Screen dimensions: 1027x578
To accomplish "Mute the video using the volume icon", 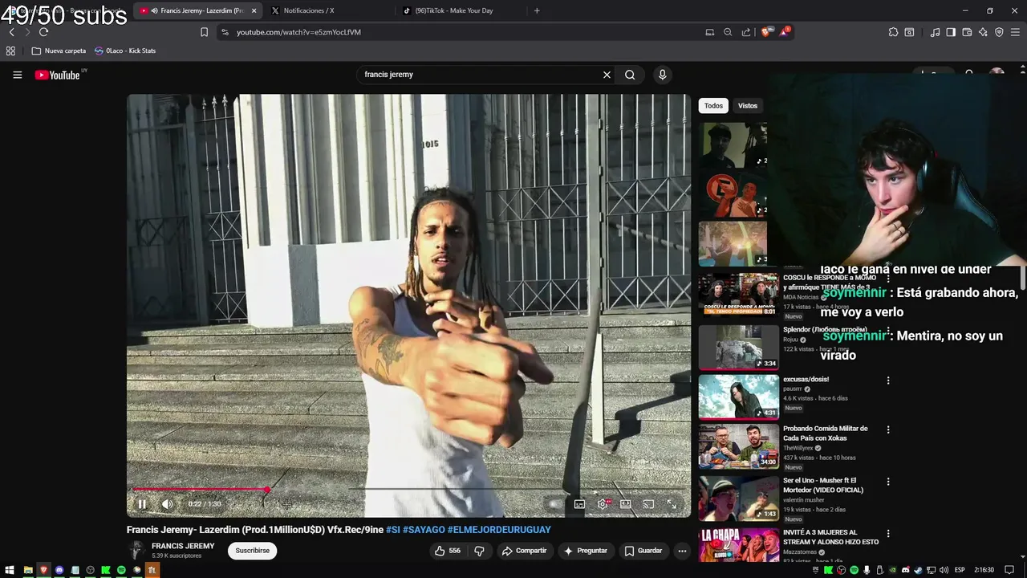I will pyautogui.click(x=167, y=504).
